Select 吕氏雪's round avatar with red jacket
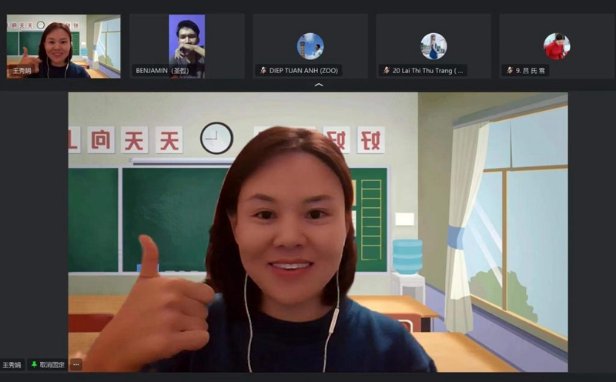 557,46
